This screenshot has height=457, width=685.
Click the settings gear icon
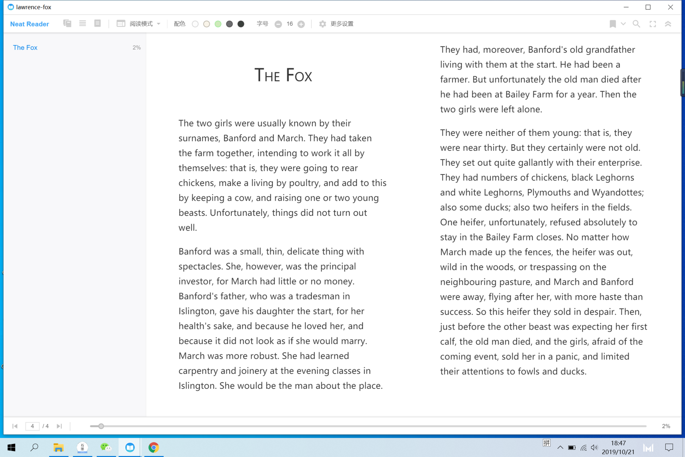tap(323, 24)
